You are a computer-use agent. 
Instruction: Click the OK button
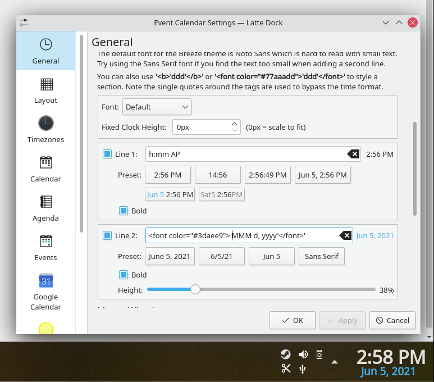(292, 320)
